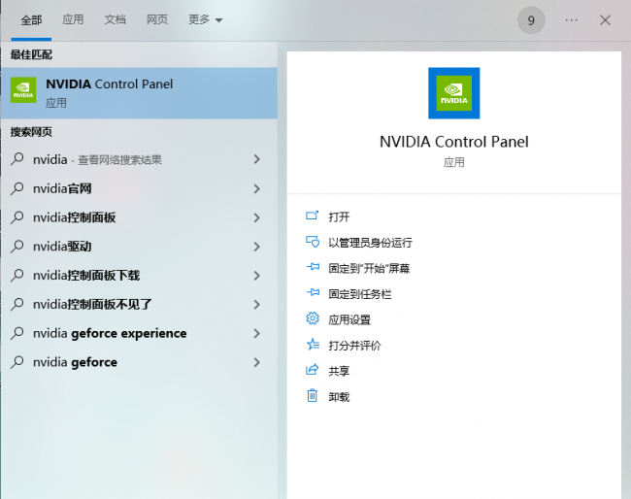Click the gear icon for 应用设置
This screenshot has width=631, height=499.
coord(313,318)
